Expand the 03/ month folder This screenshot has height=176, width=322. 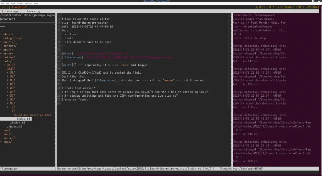(x=11, y=80)
